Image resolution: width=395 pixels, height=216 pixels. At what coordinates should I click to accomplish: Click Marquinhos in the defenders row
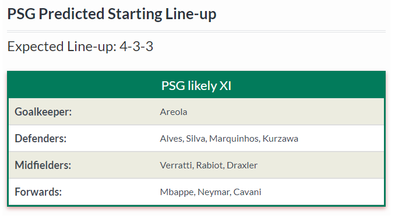pyautogui.click(x=234, y=139)
